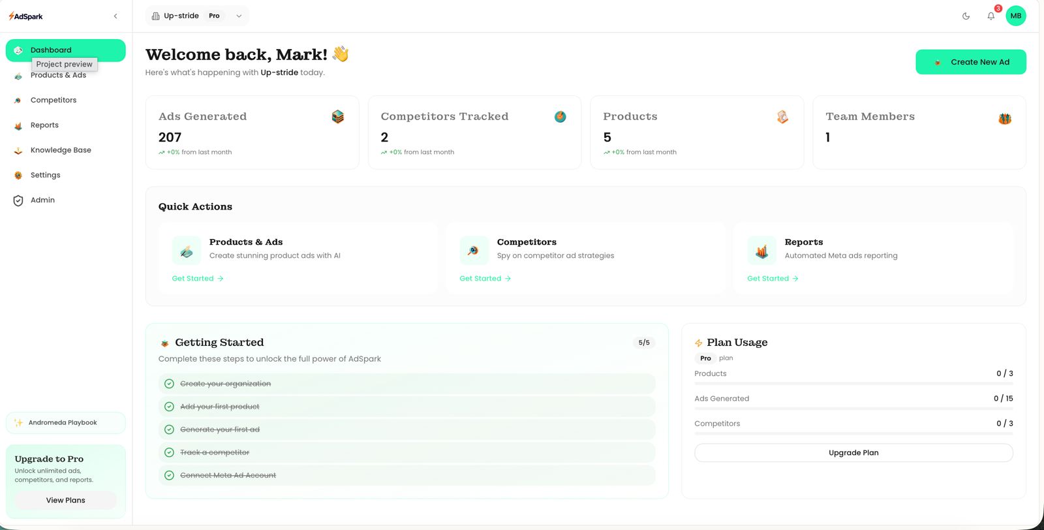
Task: Click Products & Ads quick action icon
Action: tap(187, 251)
